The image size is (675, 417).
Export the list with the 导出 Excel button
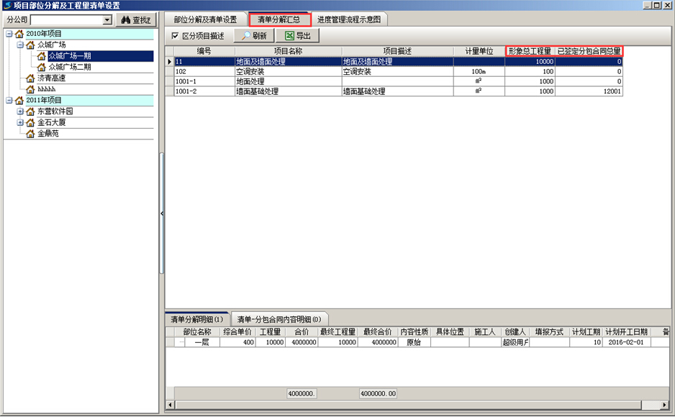tap(297, 35)
